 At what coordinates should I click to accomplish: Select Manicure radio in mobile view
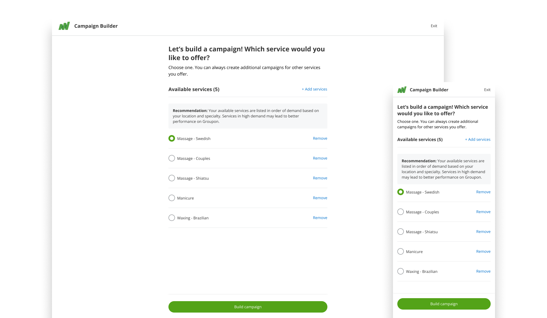click(401, 251)
